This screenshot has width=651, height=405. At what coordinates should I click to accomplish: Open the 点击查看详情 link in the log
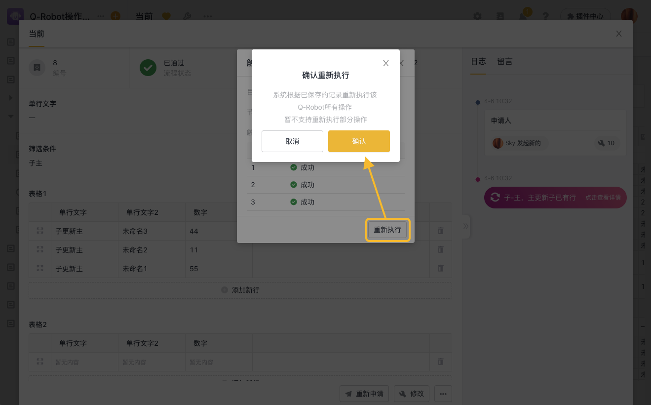coord(603,198)
